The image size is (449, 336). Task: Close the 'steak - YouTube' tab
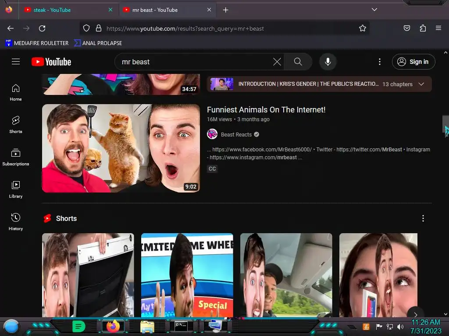click(x=110, y=10)
